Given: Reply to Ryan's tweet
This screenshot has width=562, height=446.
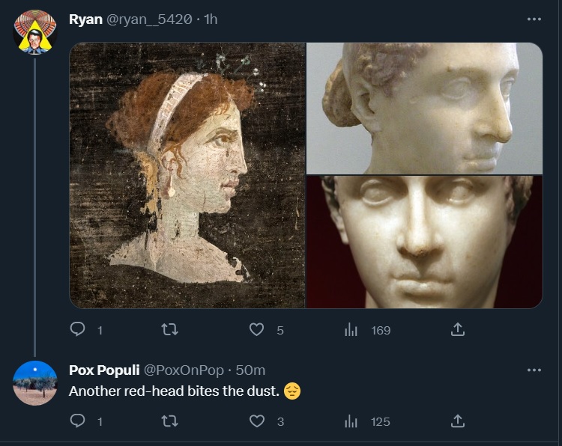Looking at the screenshot, I should click(x=77, y=329).
